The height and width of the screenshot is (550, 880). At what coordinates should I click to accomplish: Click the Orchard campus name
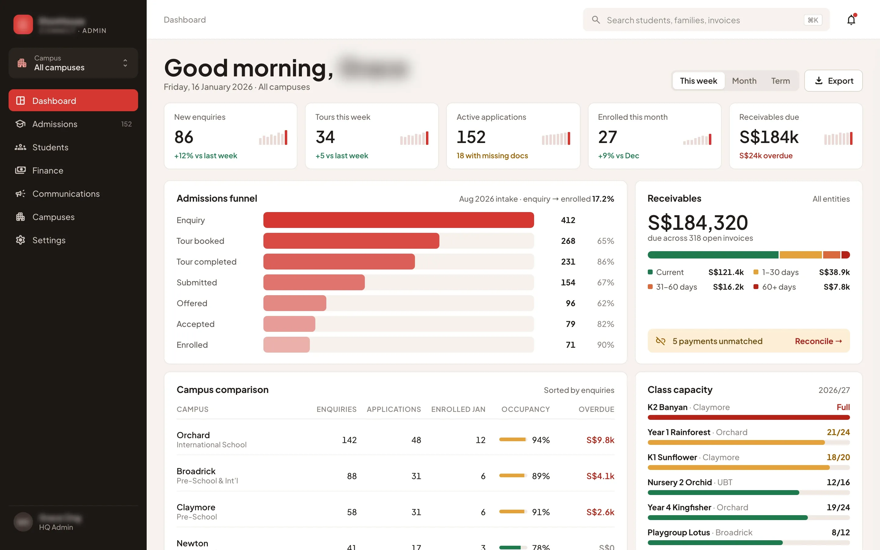(x=193, y=435)
